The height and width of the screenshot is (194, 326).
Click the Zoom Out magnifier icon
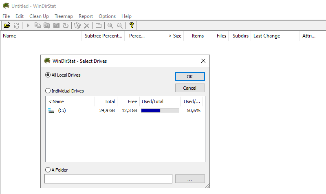120,25
